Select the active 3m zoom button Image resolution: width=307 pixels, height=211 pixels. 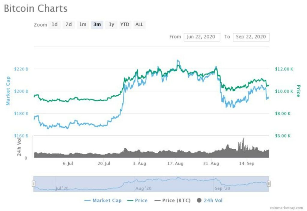click(x=97, y=25)
